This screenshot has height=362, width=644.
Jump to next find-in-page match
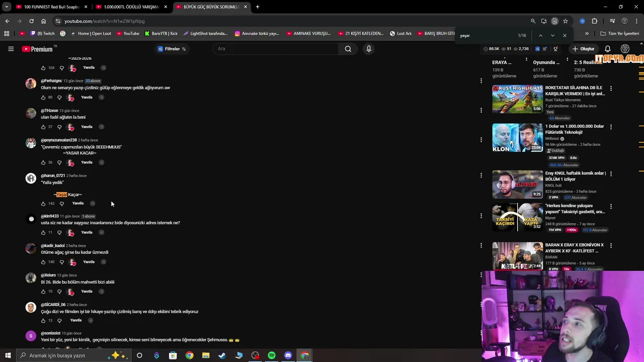pyautogui.click(x=552, y=36)
